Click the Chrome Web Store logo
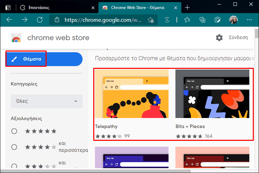This screenshot has width=259, height=173. pyautogui.click(x=16, y=38)
